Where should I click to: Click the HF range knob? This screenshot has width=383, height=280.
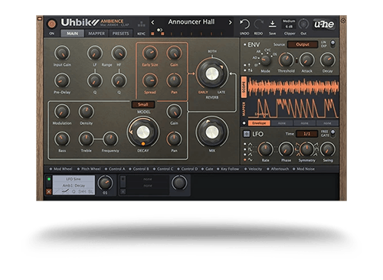click(x=119, y=53)
